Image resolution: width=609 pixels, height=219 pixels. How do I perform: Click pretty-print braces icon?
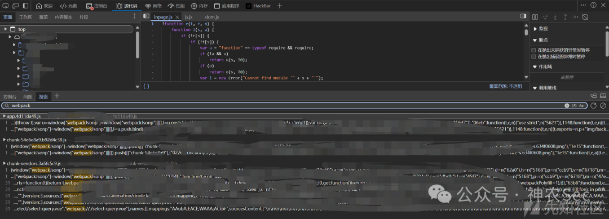pos(146,86)
